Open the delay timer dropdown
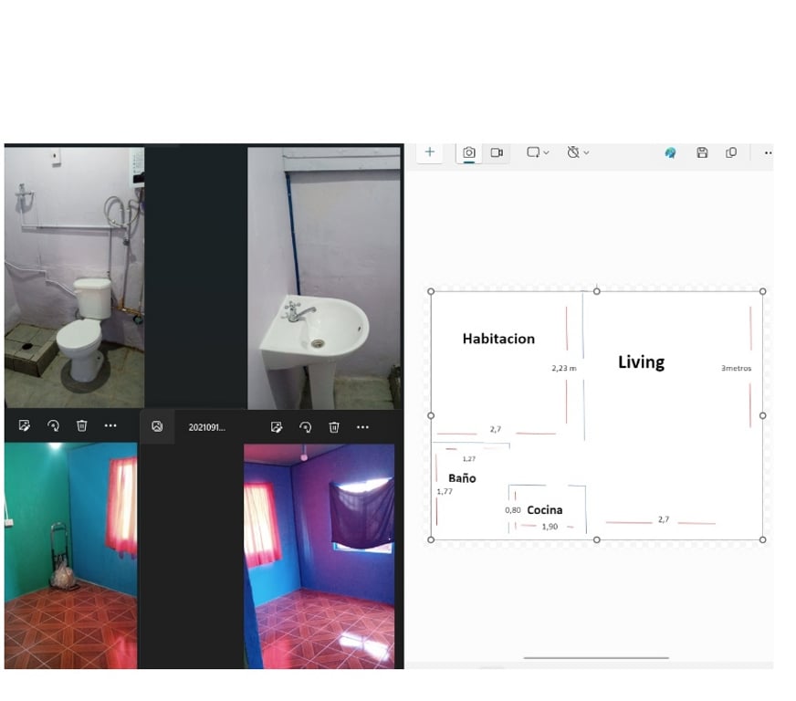The image size is (796, 701). [x=578, y=152]
